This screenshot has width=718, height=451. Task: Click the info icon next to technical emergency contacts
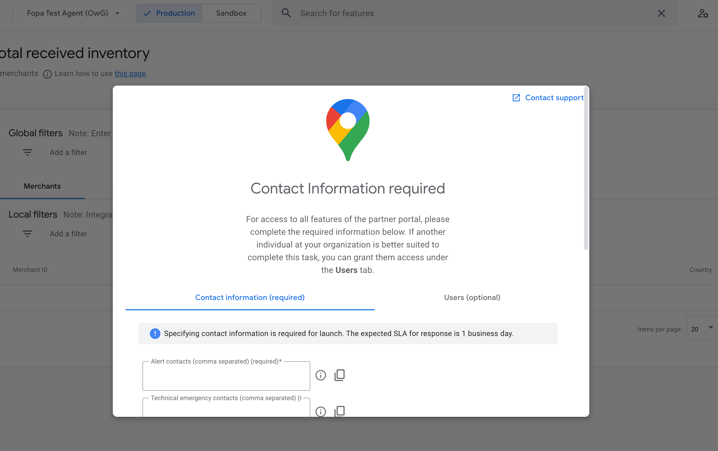click(321, 412)
